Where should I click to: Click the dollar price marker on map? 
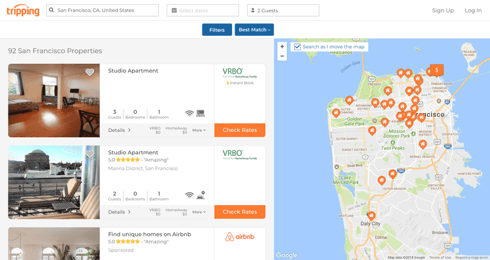tap(436, 70)
